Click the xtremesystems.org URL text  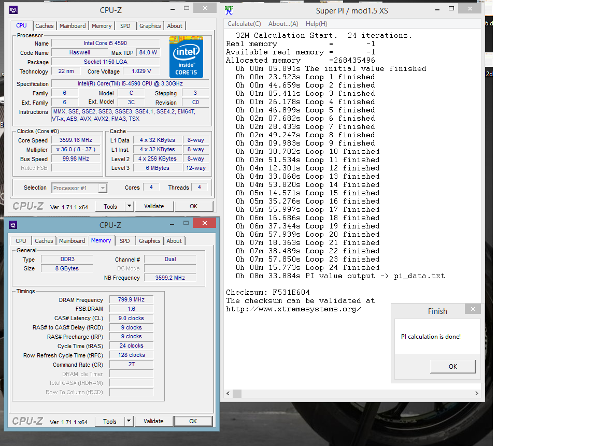click(x=293, y=309)
